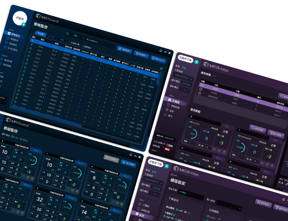
Task: Click the blue eye button in 群組監控 header
Action: [128, 163]
